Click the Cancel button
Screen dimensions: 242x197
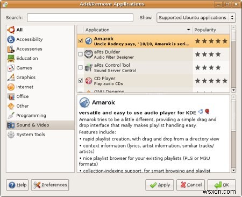click(x=190, y=185)
